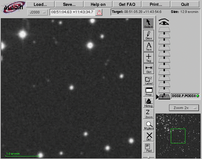Open the Prop. properties tool
The height and width of the screenshot is (159, 202).
point(149,91)
